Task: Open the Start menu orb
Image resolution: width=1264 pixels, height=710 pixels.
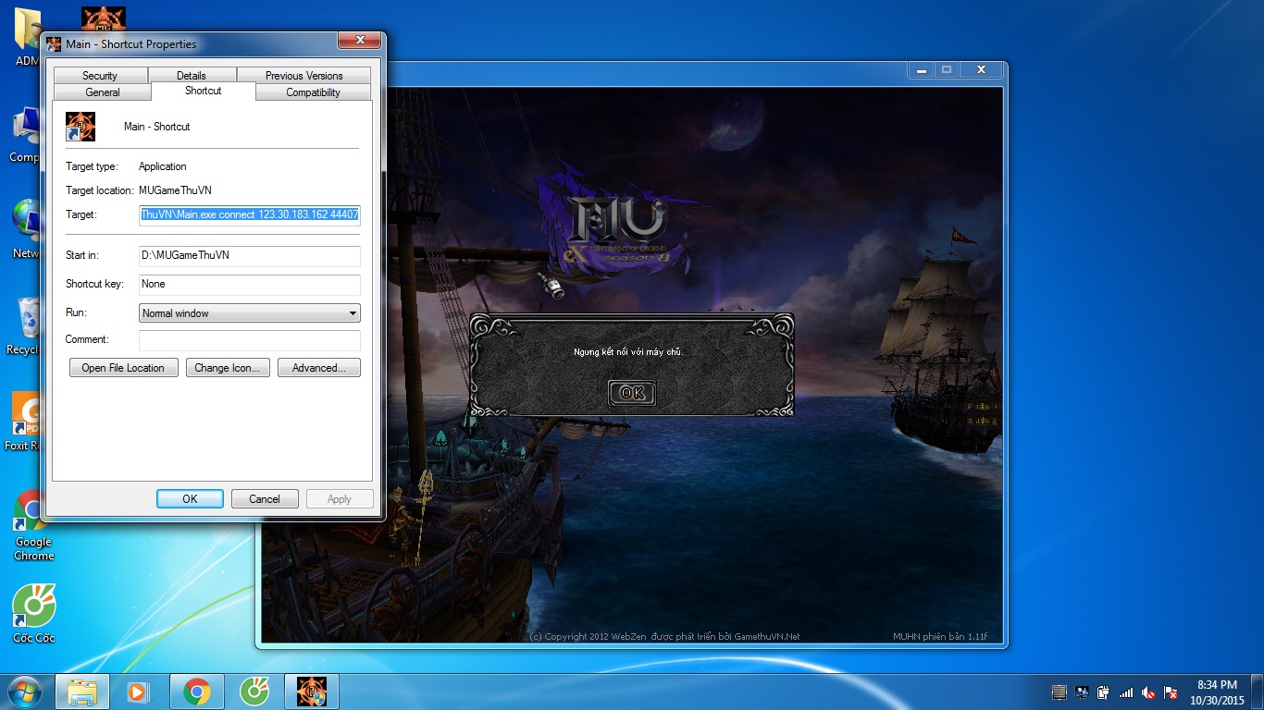Action: pos(24,692)
